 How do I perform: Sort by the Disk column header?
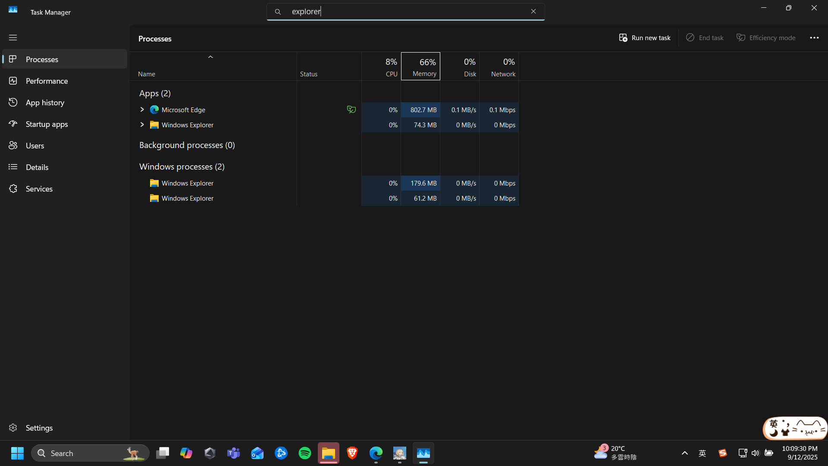[x=460, y=66]
